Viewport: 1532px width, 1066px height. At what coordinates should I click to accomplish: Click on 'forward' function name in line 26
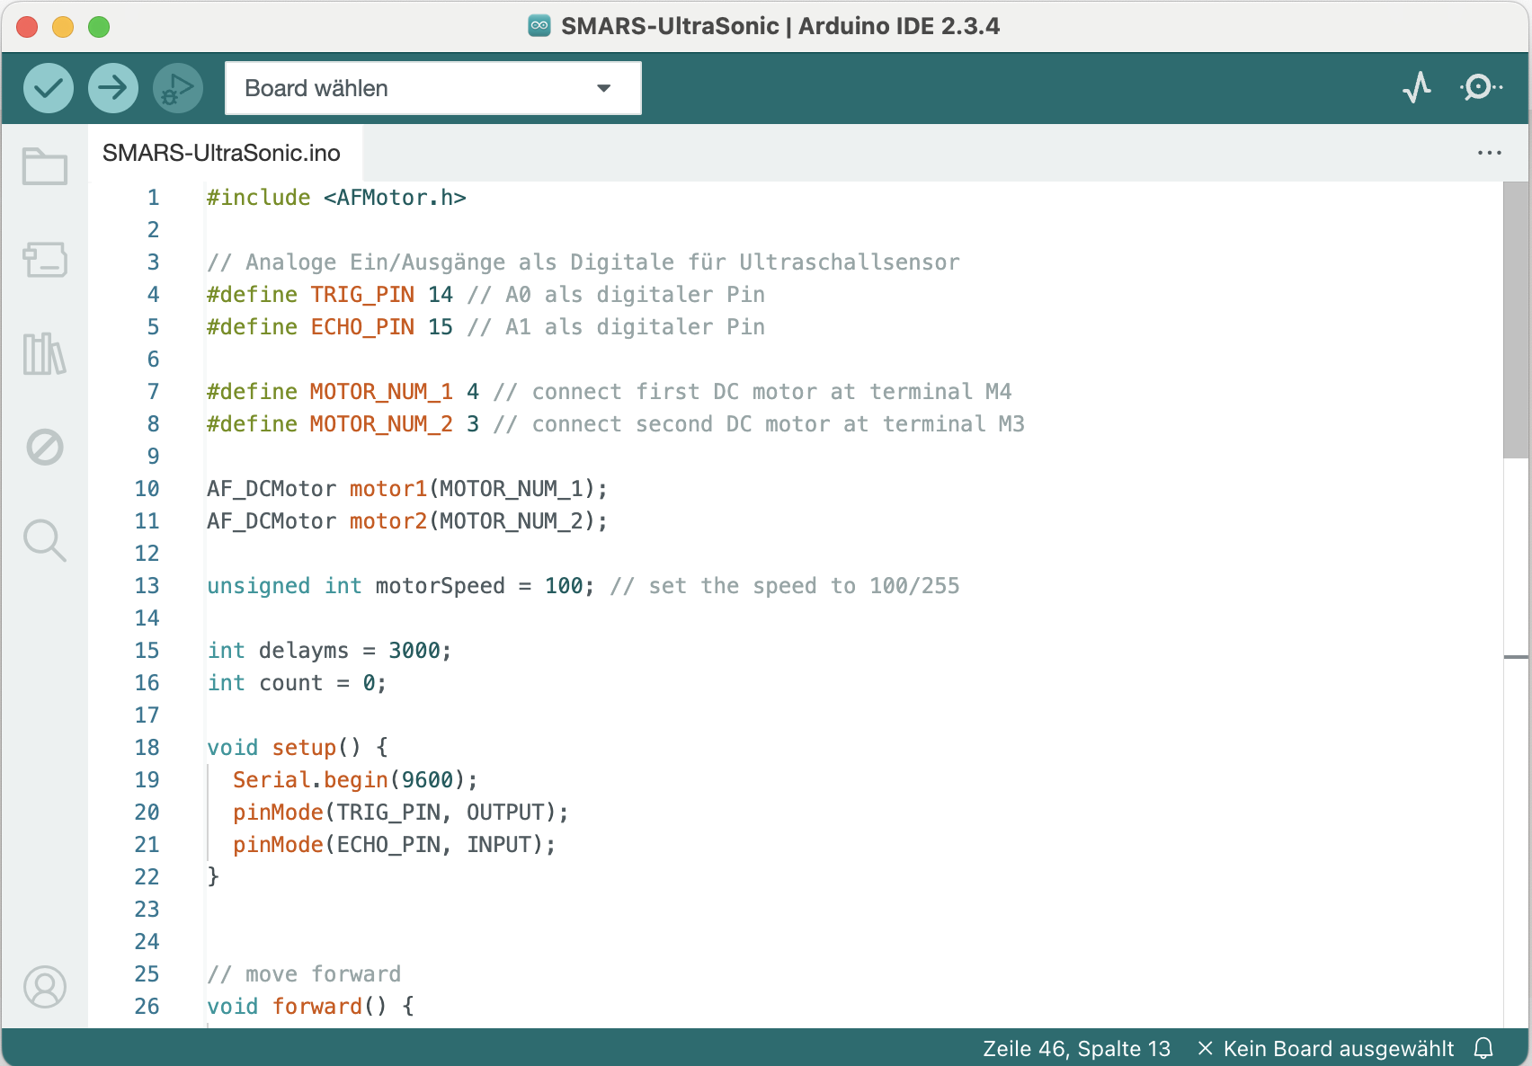point(316,1007)
